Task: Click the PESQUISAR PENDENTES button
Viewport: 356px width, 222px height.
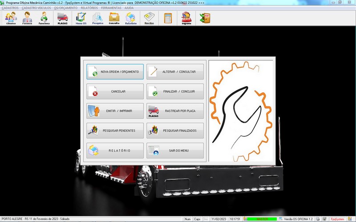Action: click(115, 131)
